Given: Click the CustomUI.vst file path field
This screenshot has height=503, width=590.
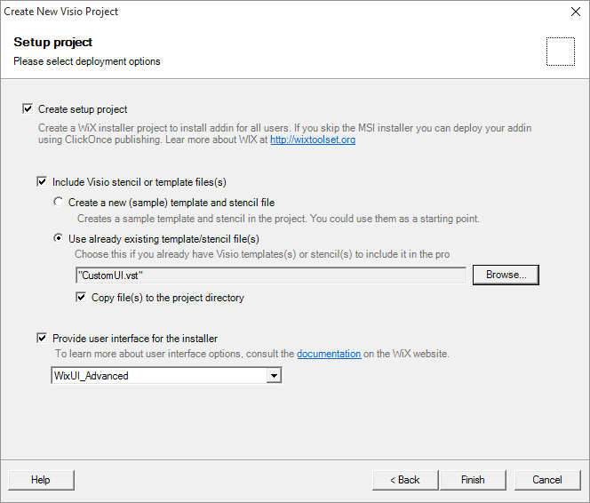Looking at the screenshot, I should [271, 275].
